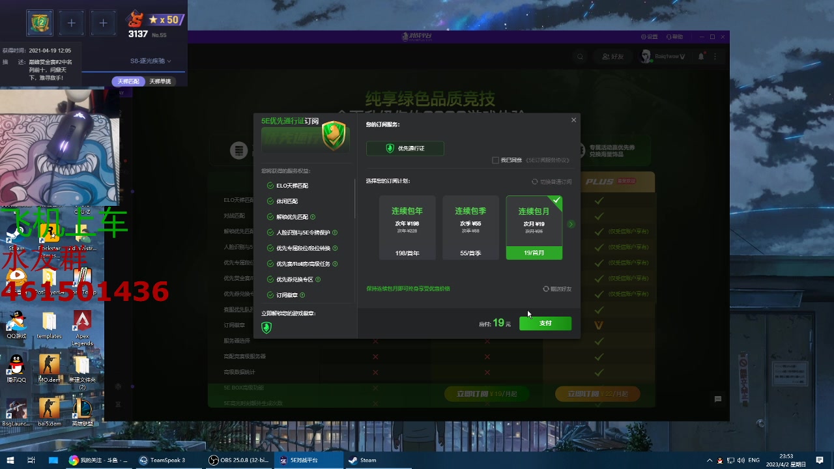
Task: Select the MO.dem demo file
Action: coord(50,369)
